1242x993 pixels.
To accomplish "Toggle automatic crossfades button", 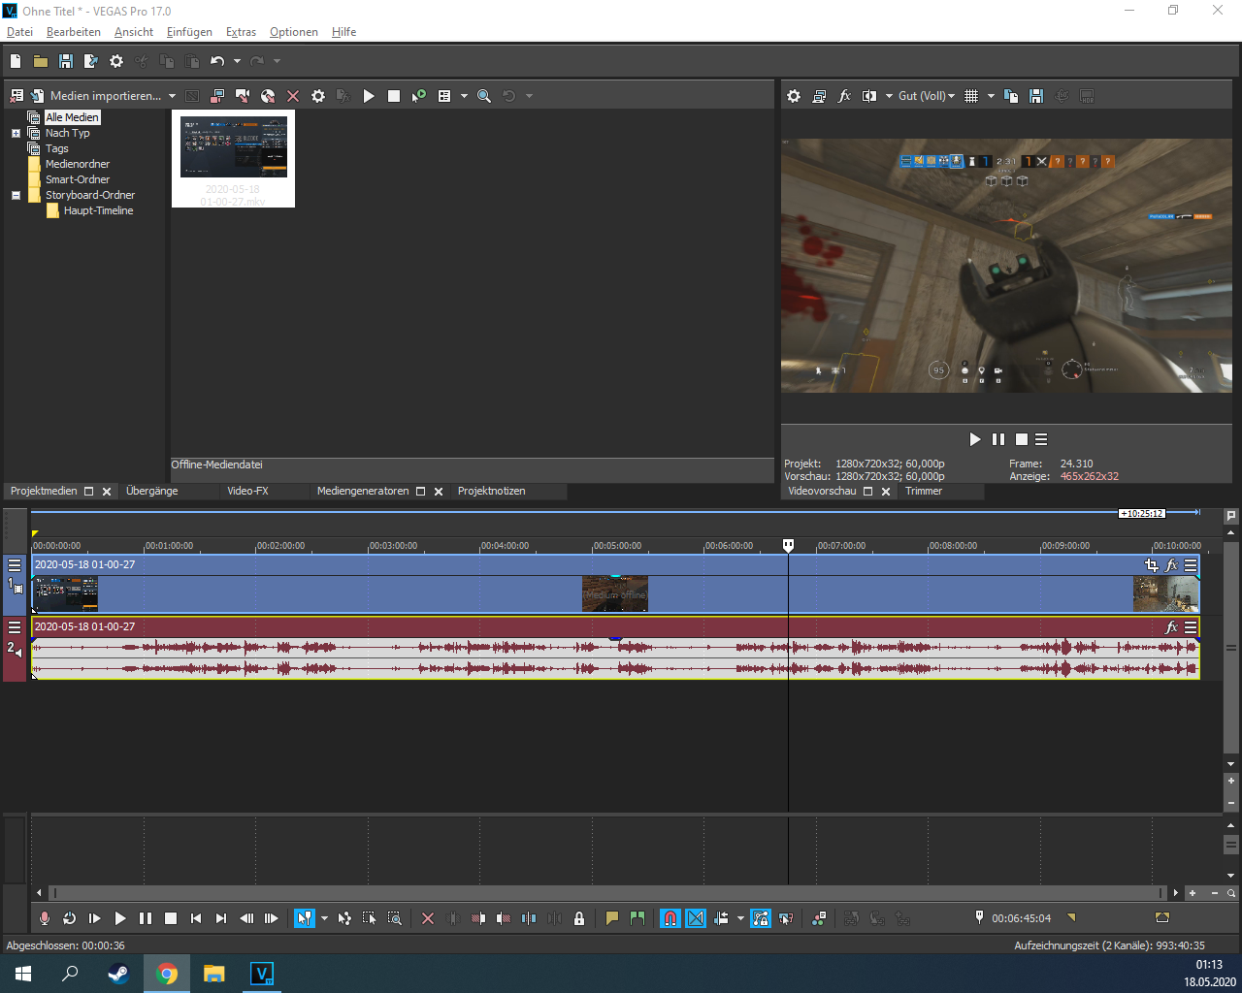I will [x=696, y=918].
